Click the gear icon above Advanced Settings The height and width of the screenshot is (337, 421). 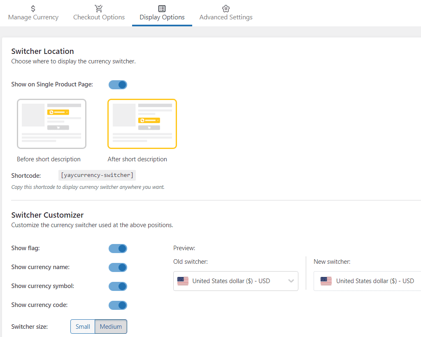(226, 7)
